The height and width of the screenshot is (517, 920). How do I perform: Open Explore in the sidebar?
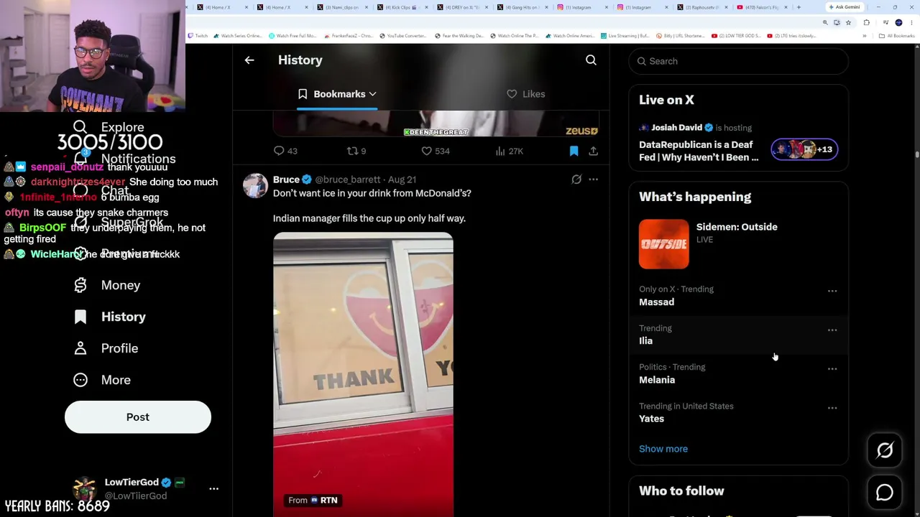pos(109,127)
